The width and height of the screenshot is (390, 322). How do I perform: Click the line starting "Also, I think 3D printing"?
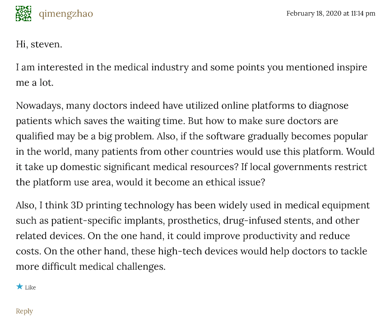pyautogui.click(x=193, y=206)
